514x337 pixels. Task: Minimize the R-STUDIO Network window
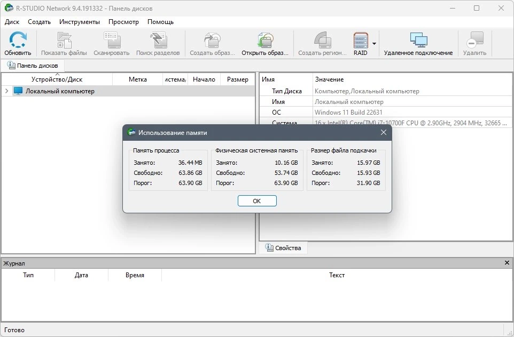pyautogui.click(x=453, y=8)
